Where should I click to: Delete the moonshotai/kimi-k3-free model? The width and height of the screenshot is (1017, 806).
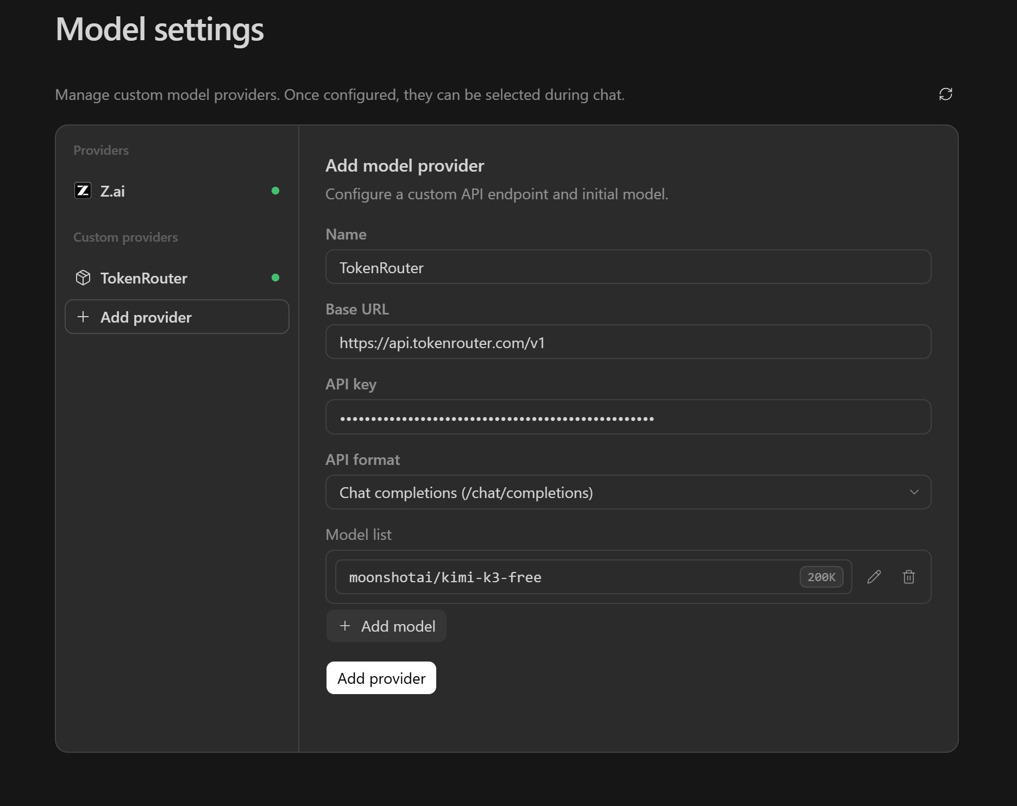(908, 577)
